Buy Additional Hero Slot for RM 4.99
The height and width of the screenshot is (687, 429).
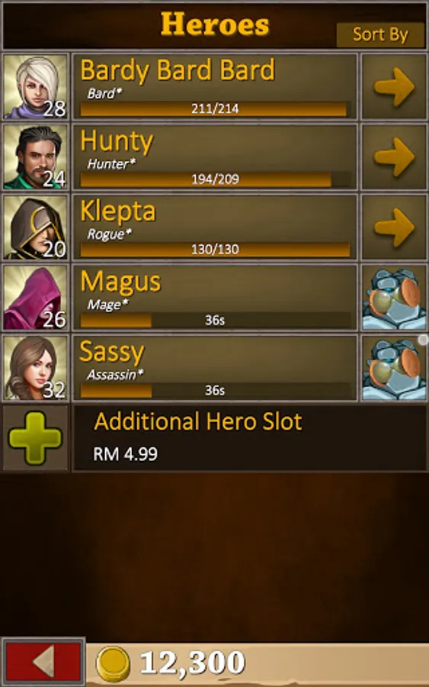coord(250,437)
